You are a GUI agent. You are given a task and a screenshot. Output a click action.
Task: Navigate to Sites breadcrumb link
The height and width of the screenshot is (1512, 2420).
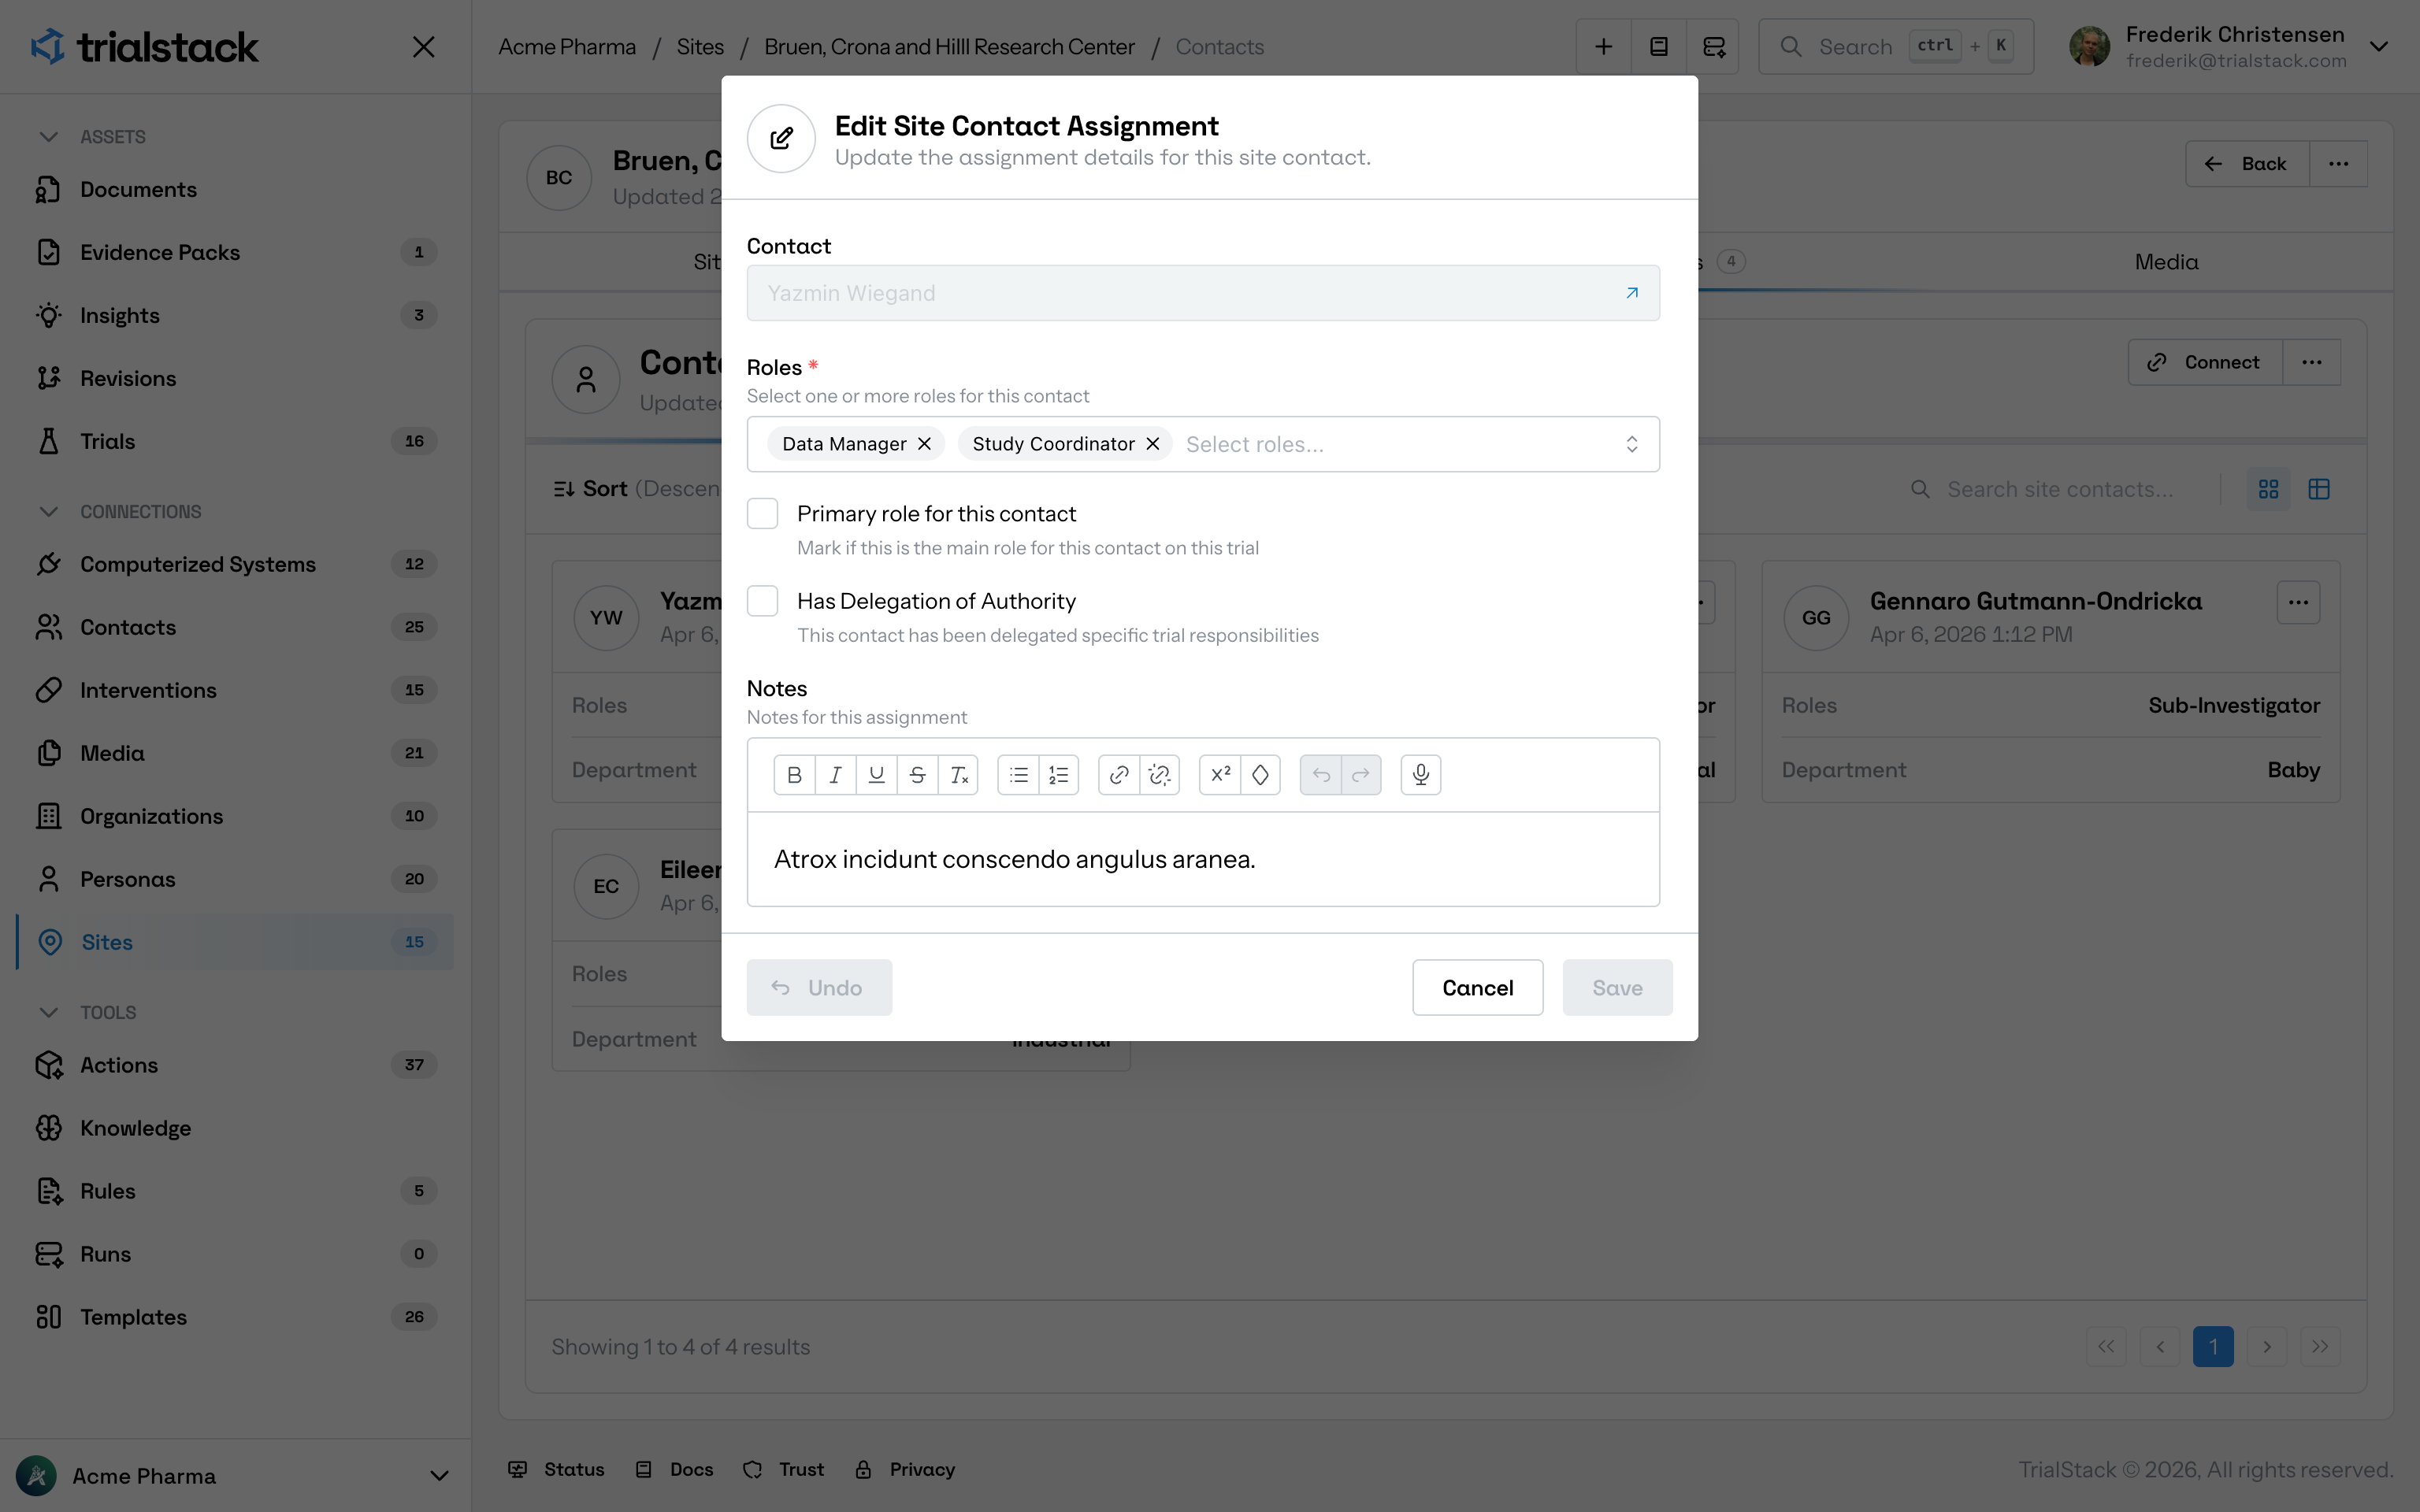tap(700, 47)
